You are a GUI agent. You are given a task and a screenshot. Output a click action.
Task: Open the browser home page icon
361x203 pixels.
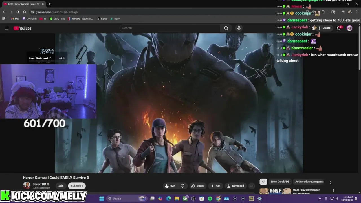tap(25, 12)
